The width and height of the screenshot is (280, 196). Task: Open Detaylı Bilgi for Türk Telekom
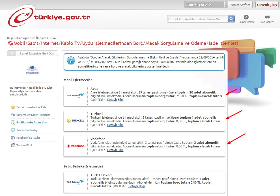(x=136, y=186)
